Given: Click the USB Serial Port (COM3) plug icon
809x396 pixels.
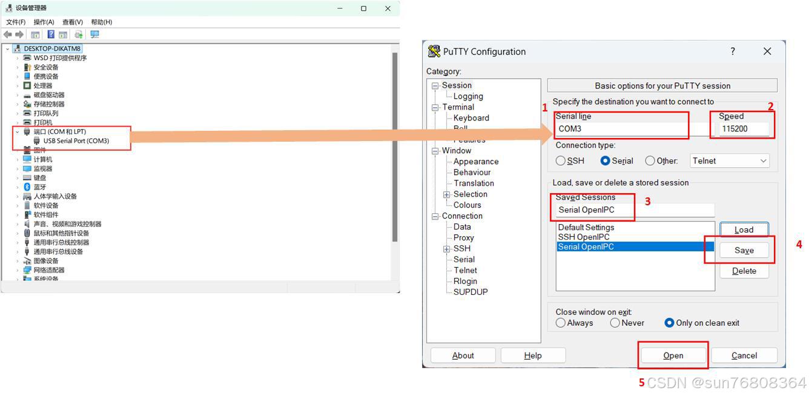Looking at the screenshot, I should point(37,140).
